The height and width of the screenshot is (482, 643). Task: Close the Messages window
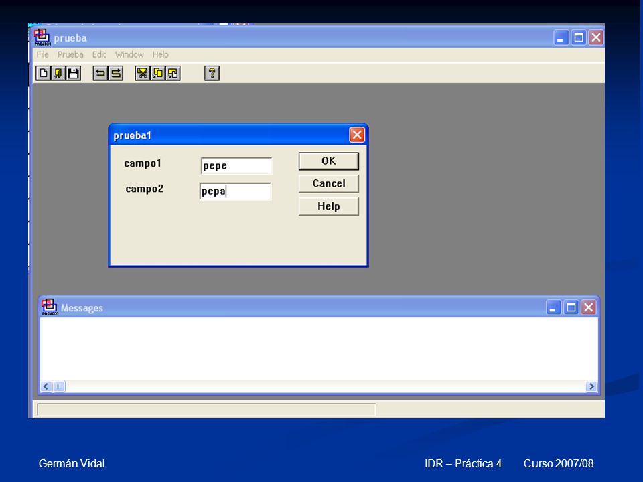tap(589, 307)
